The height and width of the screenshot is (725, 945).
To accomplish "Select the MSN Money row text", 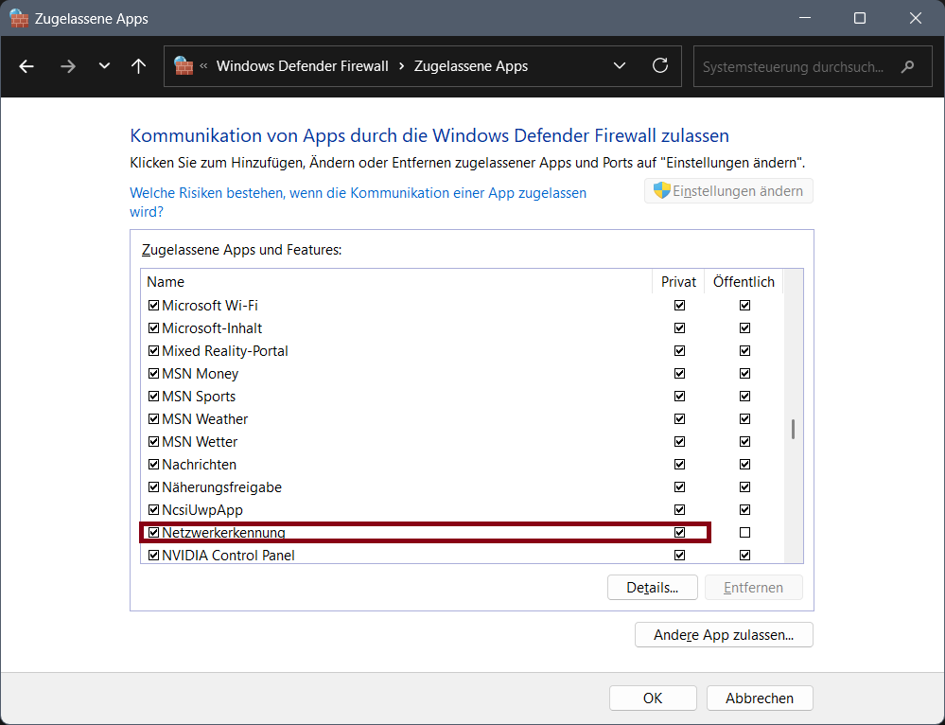I will click(201, 373).
